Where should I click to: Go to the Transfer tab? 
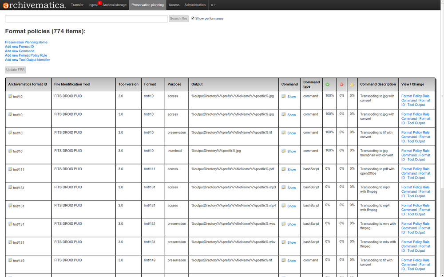77,5
